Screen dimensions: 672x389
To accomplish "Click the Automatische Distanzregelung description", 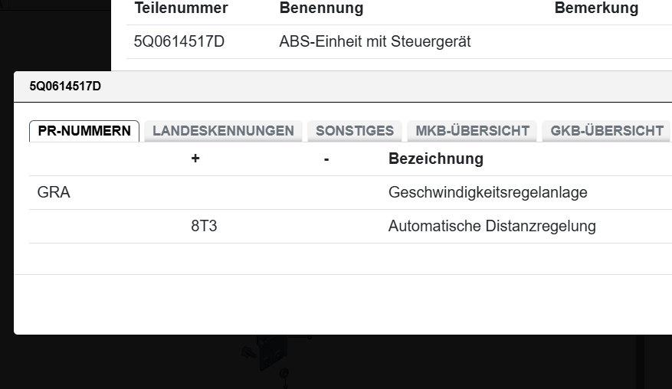I will pos(492,227).
